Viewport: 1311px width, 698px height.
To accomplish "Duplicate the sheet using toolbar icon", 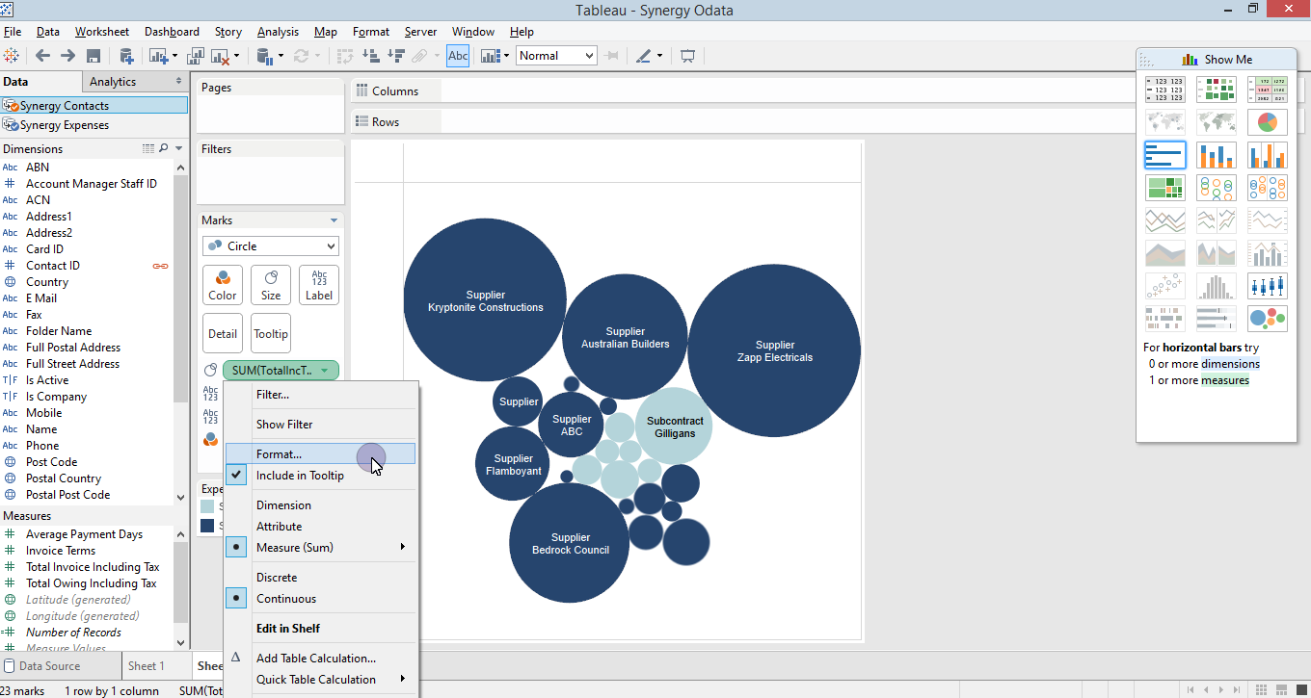I will [196, 56].
